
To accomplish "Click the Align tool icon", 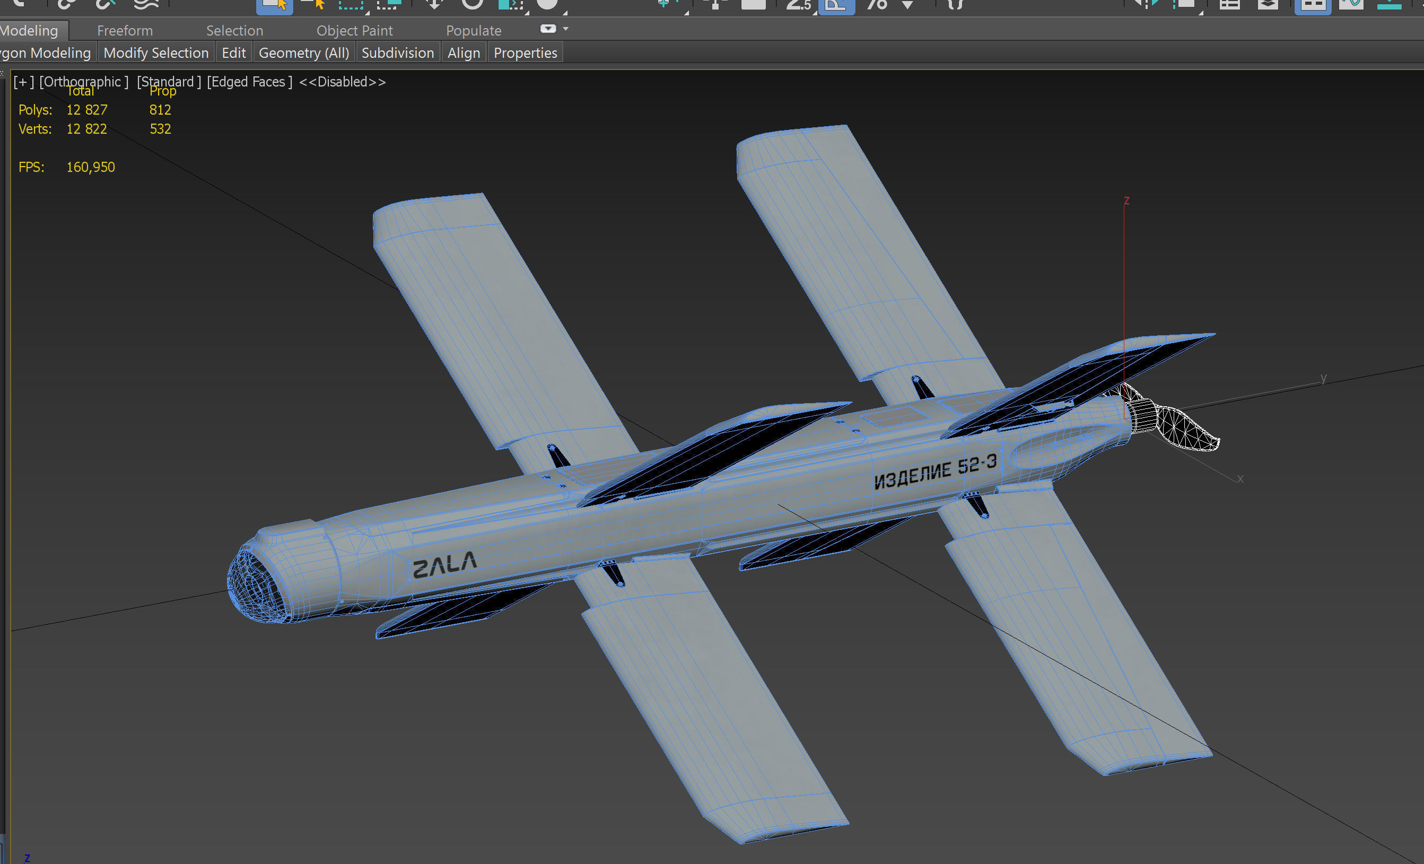I will 1185,5.
